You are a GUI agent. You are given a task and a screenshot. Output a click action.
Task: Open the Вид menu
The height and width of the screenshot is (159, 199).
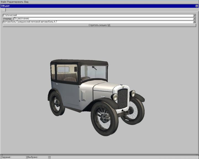26,2
